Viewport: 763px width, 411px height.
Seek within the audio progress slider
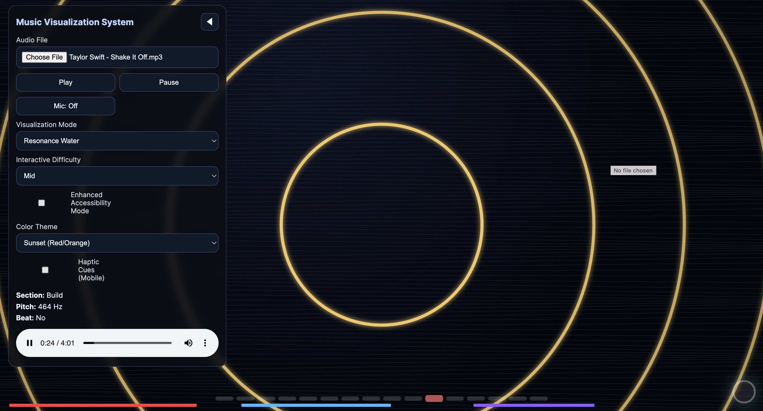[127, 343]
